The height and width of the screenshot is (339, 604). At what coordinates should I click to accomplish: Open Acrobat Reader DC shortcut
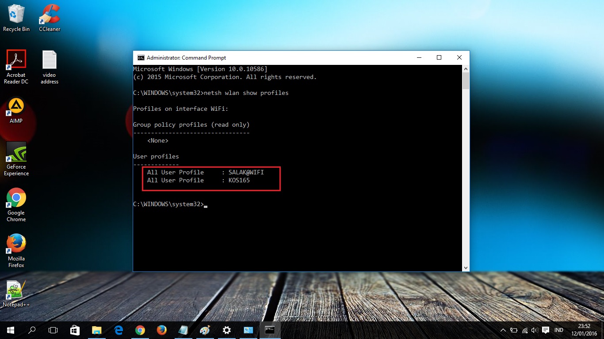tap(16, 67)
